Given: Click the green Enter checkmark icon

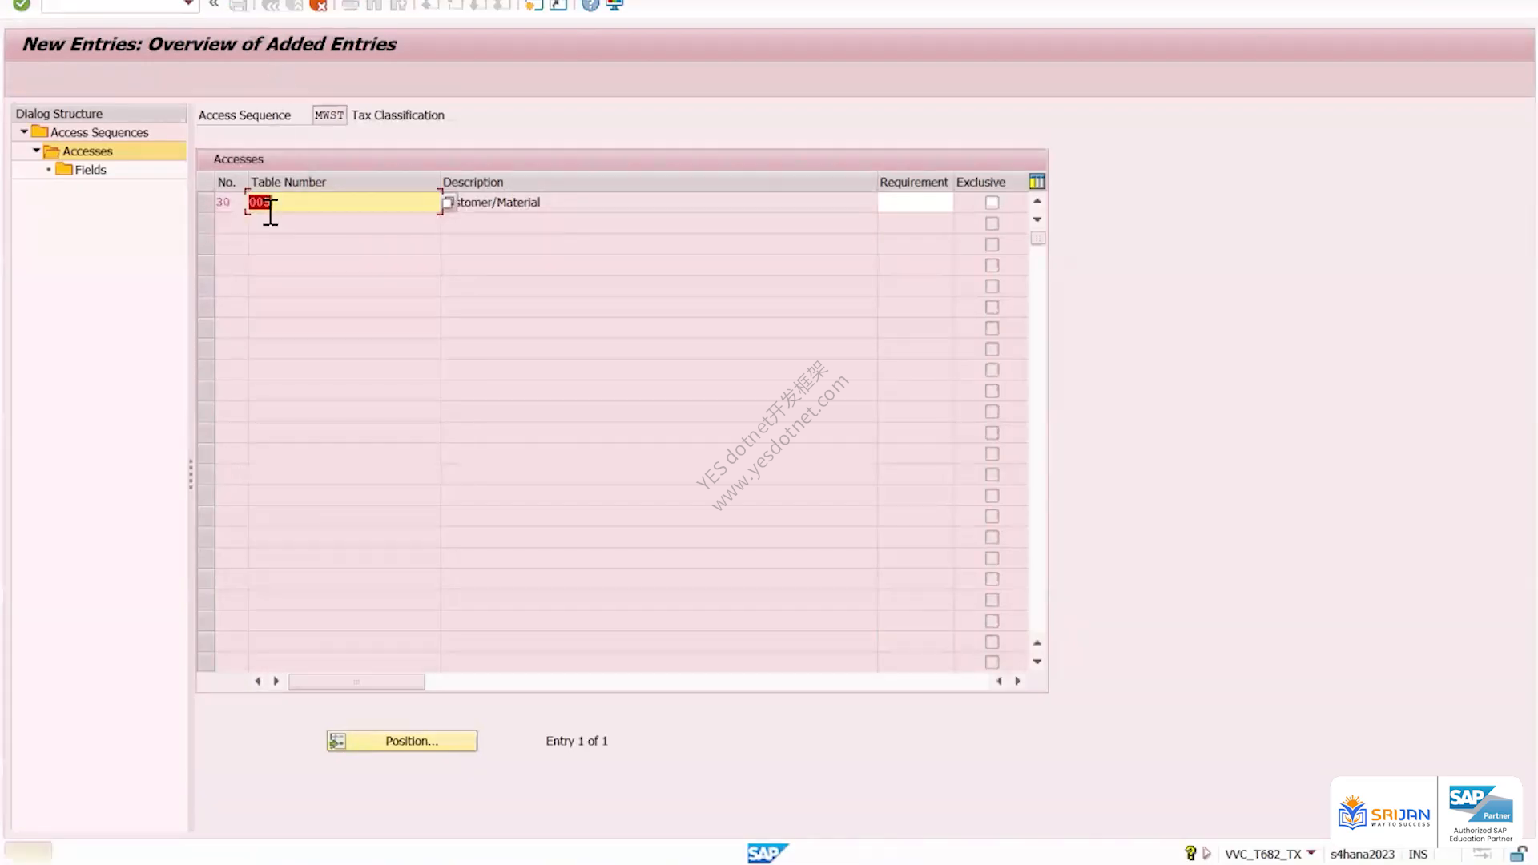Looking at the screenshot, I should coord(22,5).
